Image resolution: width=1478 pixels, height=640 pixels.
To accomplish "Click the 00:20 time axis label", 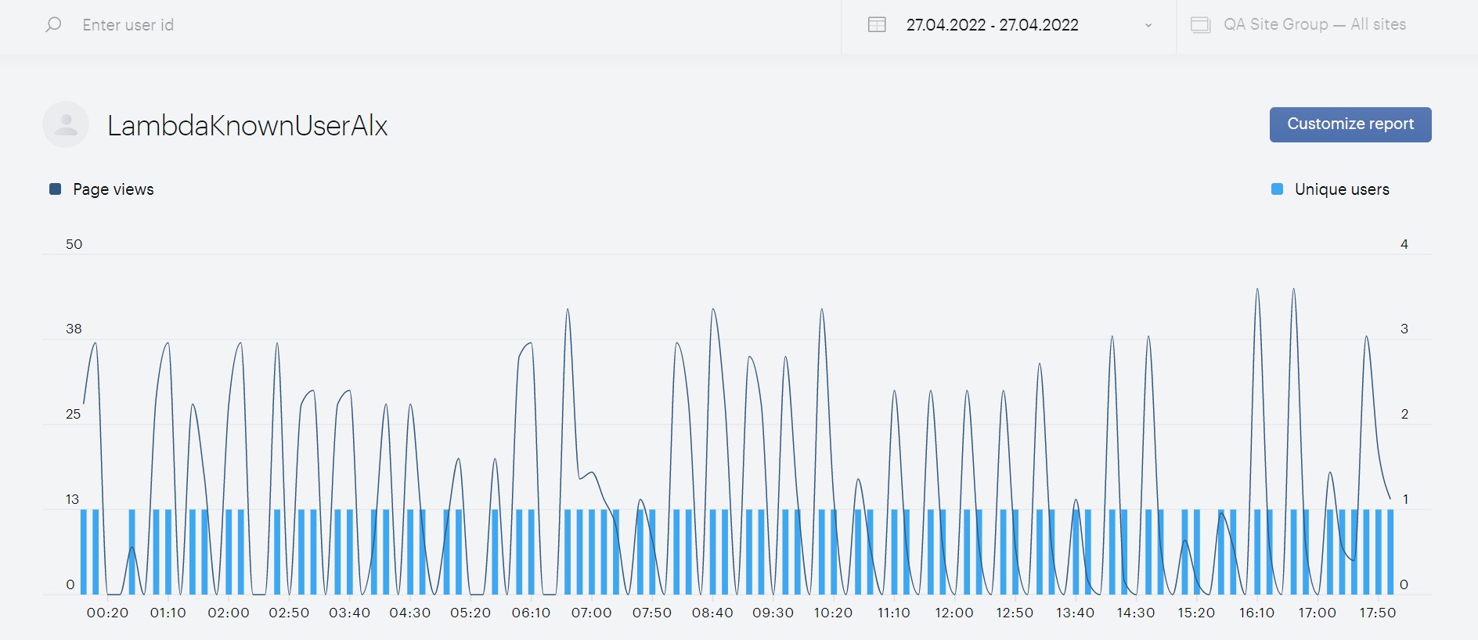I will point(107,613).
